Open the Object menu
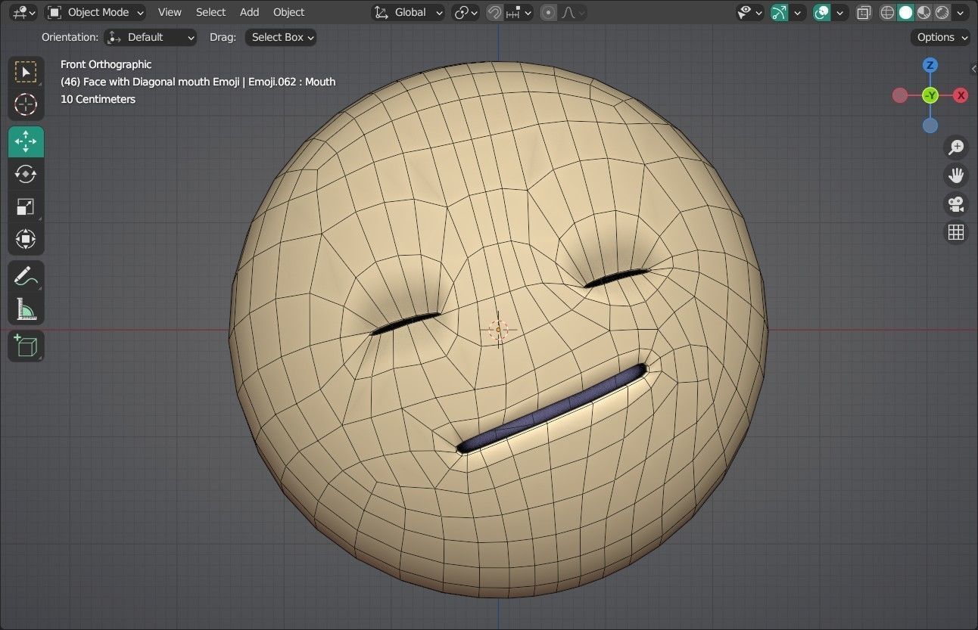978x630 pixels. [288, 12]
